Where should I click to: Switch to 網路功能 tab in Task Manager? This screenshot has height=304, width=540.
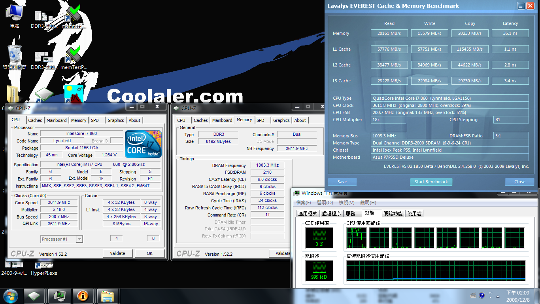tap(393, 213)
